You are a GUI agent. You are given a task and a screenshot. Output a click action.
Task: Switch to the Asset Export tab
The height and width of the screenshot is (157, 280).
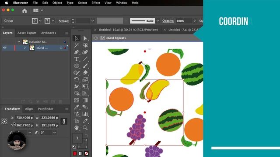[27, 33]
